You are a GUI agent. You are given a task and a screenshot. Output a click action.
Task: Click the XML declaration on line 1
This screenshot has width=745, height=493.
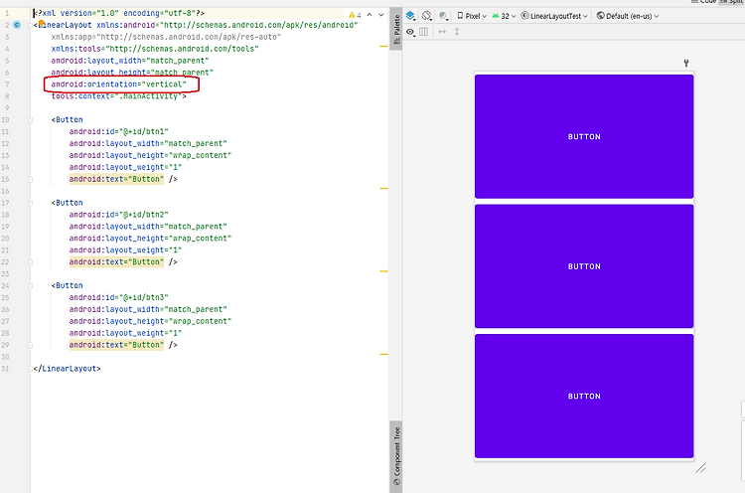click(x=119, y=13)
